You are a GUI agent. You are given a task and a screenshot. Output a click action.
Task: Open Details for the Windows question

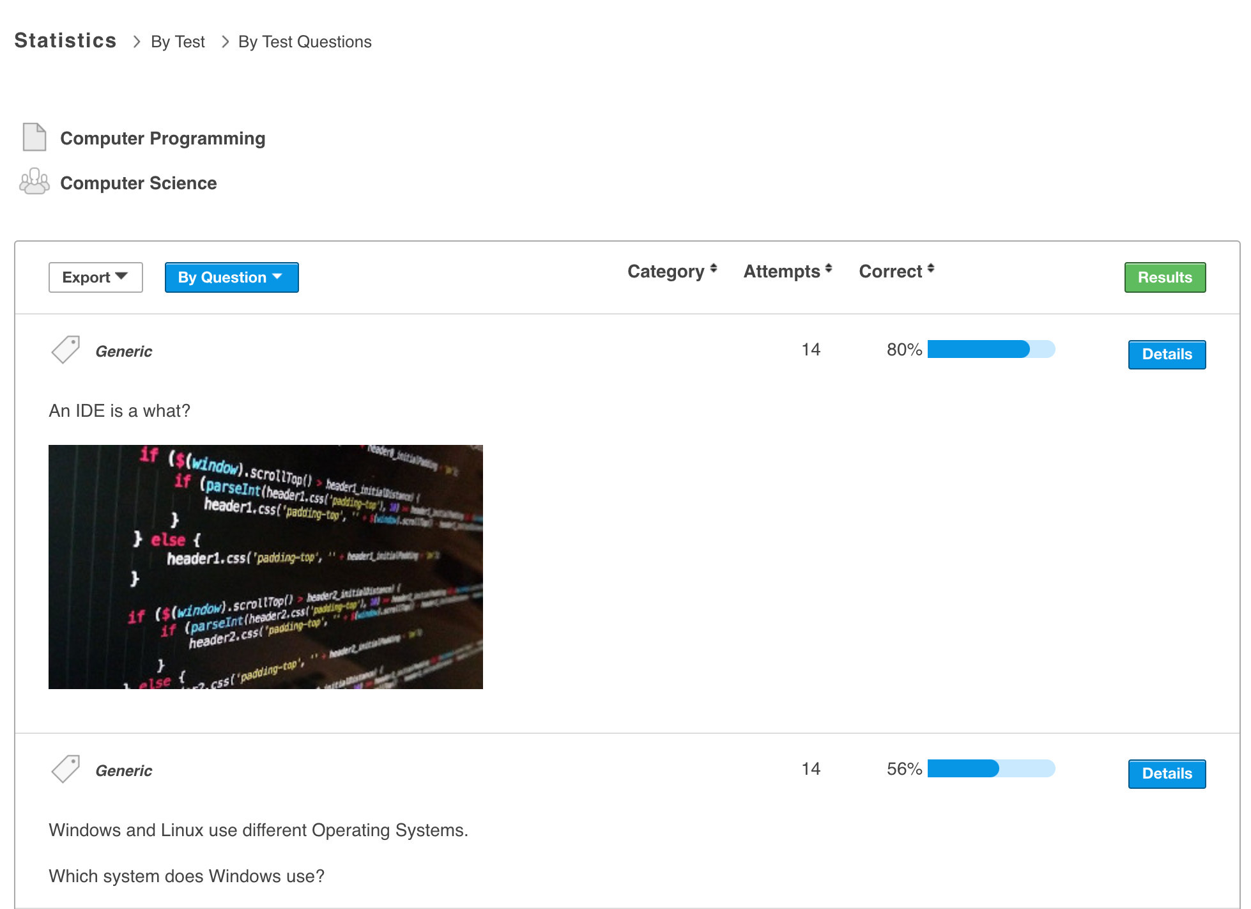1166,773
